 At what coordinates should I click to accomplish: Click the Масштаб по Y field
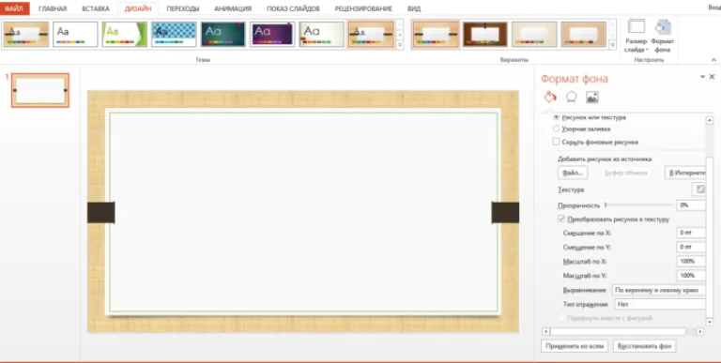[691, 275]
